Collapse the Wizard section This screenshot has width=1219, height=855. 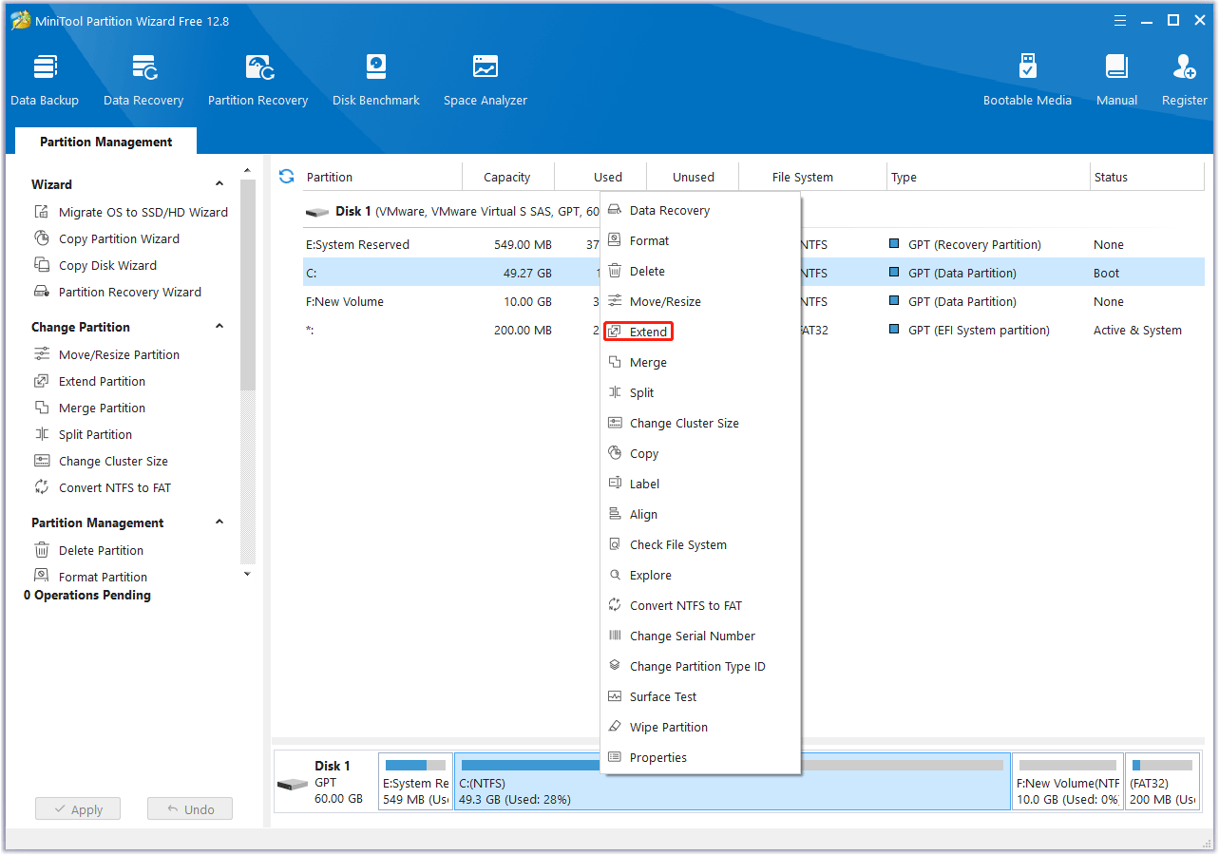click(x=219, y=183)
